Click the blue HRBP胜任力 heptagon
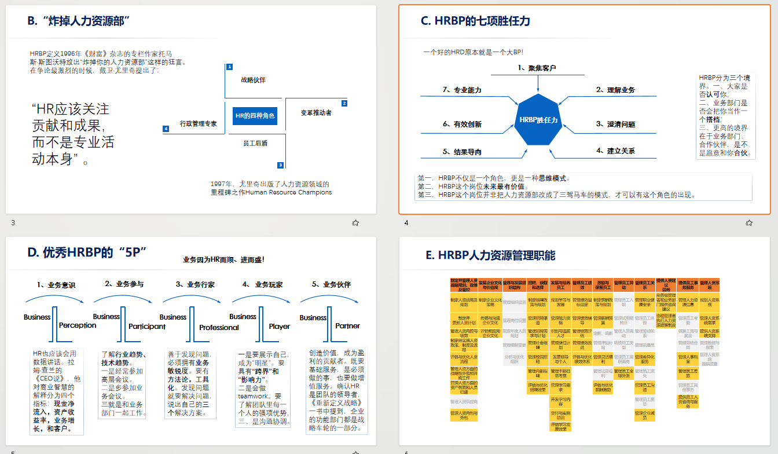This screenshot has height=454, width=778. [x=538, y=120]
